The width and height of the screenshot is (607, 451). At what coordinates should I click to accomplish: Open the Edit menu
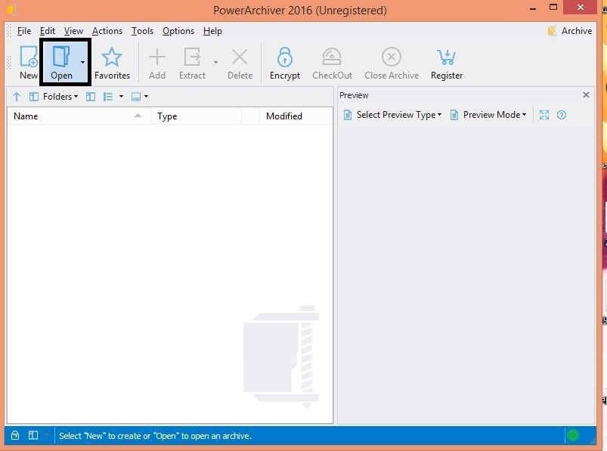(47, 31)
